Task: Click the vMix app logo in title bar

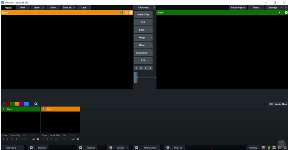Action: click(3, 3)
